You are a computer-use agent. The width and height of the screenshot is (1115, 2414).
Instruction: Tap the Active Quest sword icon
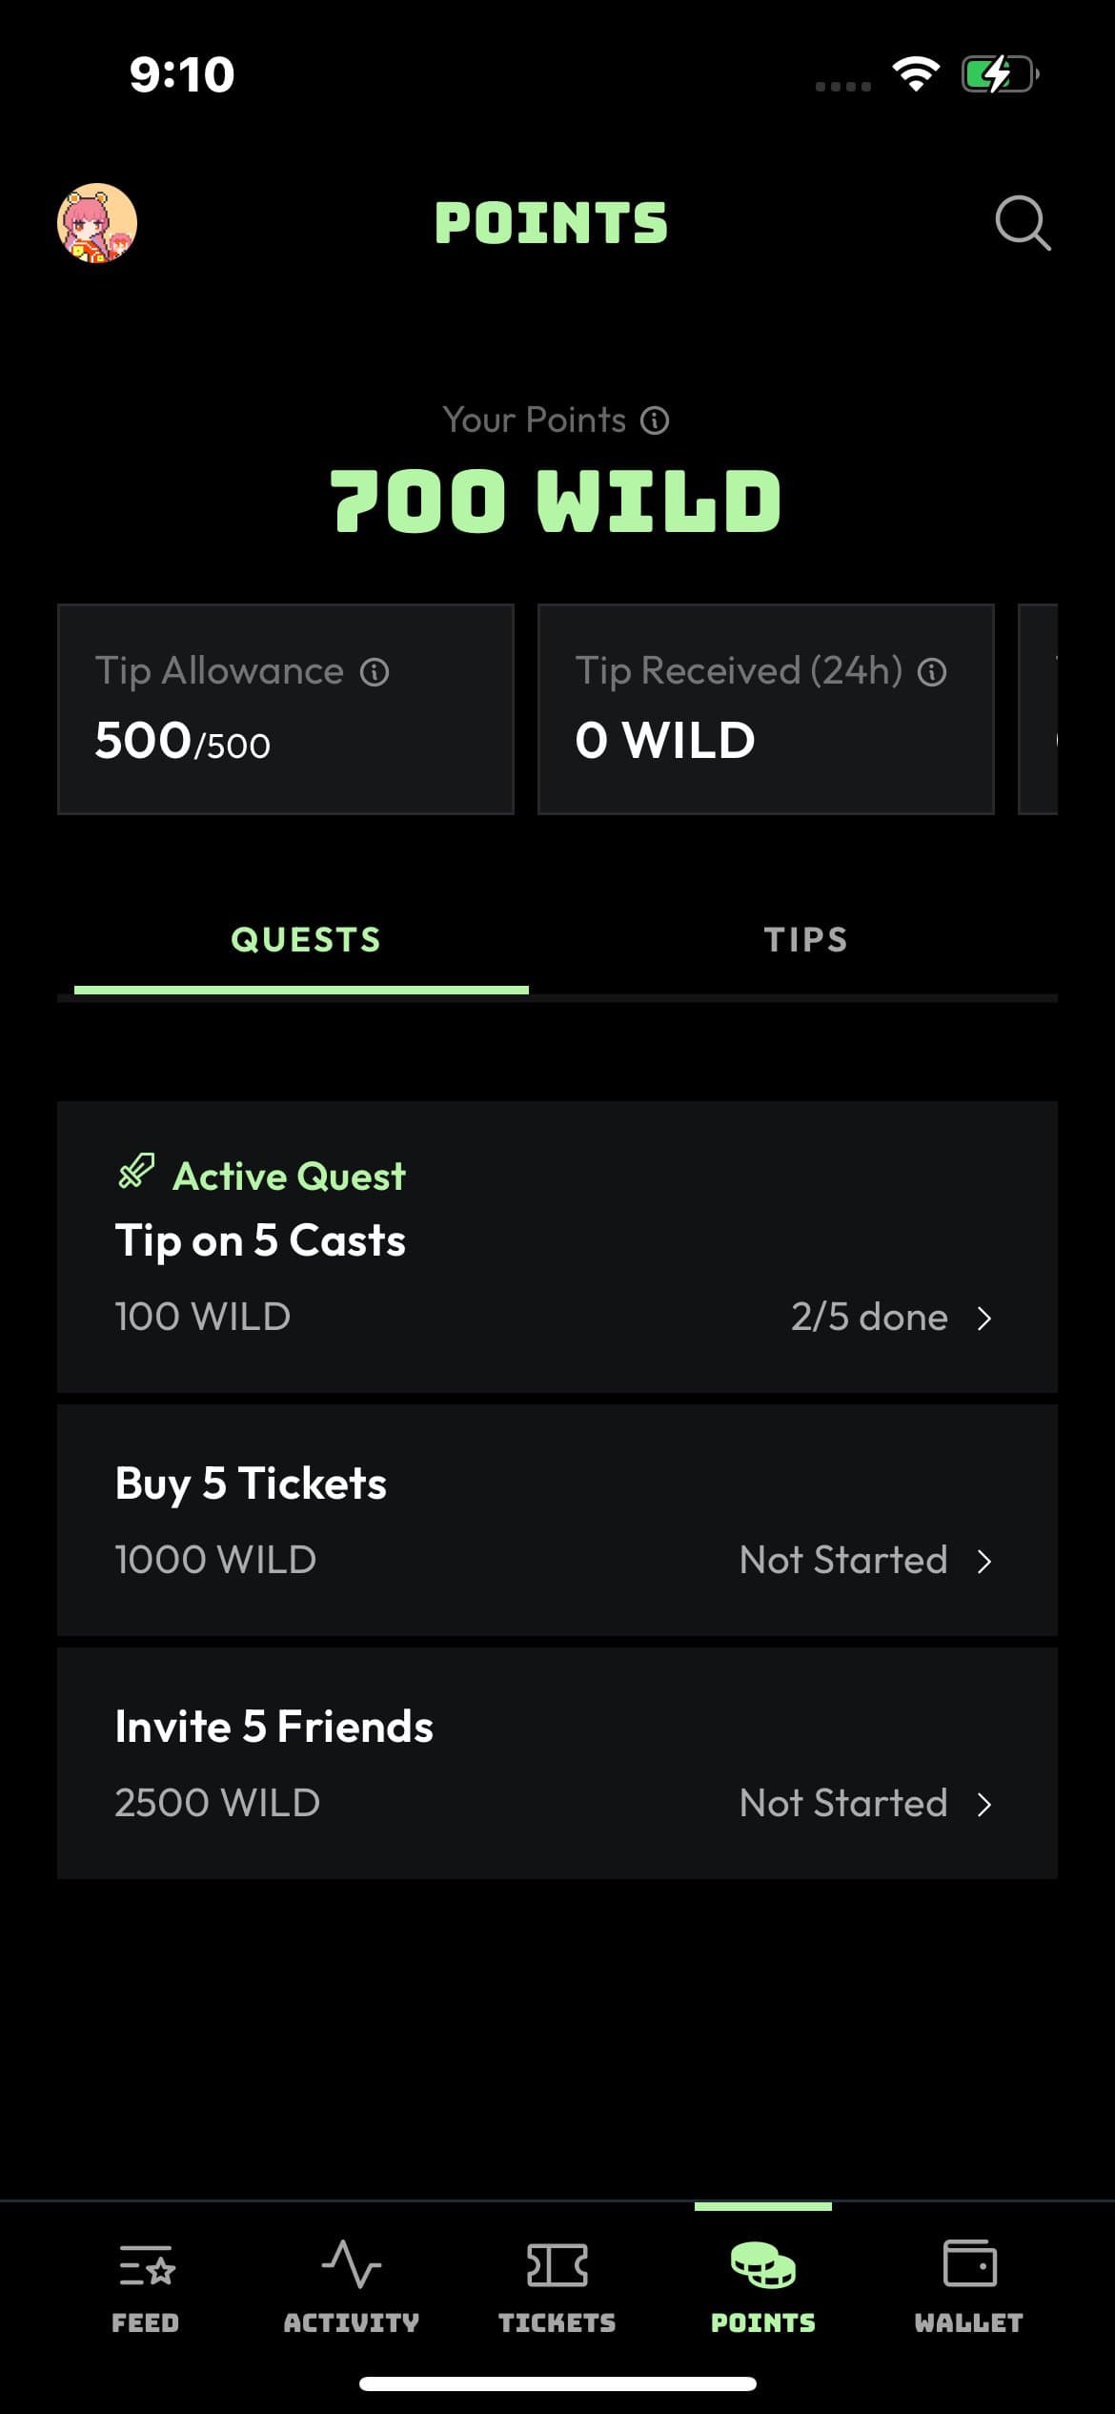[136, 1172]
